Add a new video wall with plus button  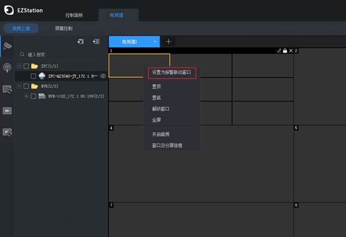point(169,42)
